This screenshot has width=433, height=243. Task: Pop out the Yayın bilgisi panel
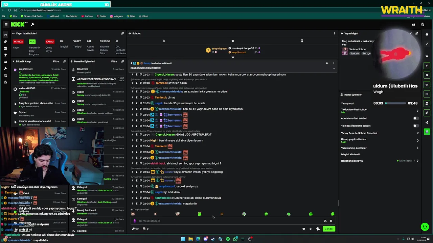point(417,33)
